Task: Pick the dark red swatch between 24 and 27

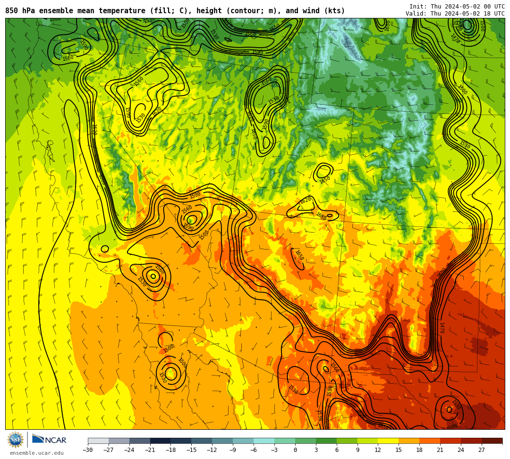Action: point(472,441)
